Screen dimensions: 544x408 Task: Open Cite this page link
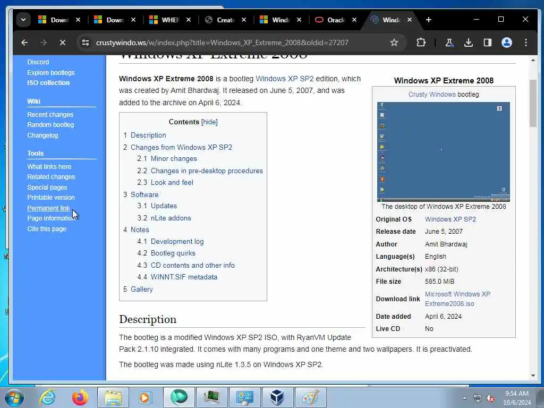[47, 229]
